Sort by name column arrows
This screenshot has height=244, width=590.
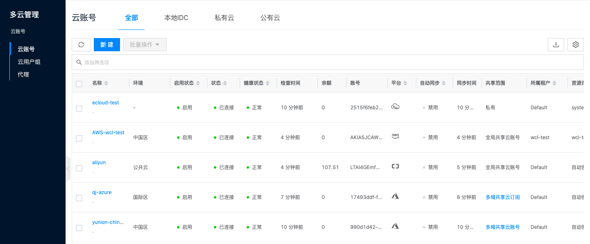pyautogui.click(x=106, y=83)
